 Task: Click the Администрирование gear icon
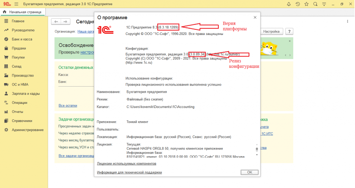[x=6, y=130]
